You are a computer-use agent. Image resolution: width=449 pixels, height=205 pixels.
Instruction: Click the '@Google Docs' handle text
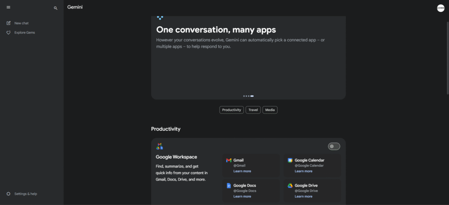coord(245,191)
